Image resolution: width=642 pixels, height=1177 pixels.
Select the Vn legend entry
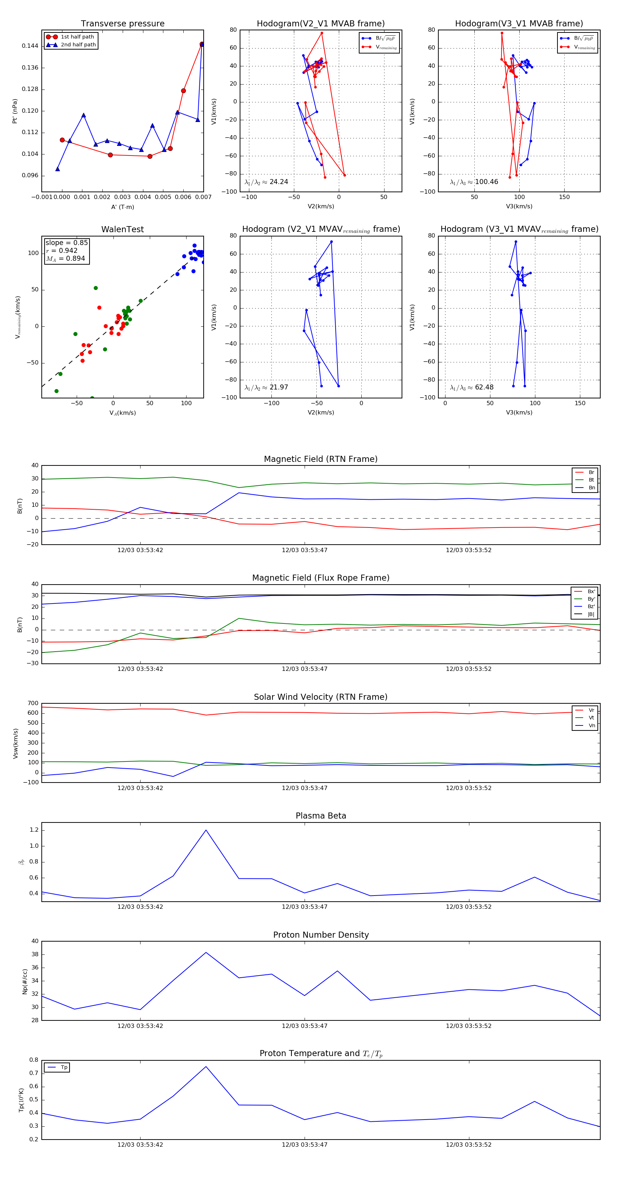(x=585, y=725)
